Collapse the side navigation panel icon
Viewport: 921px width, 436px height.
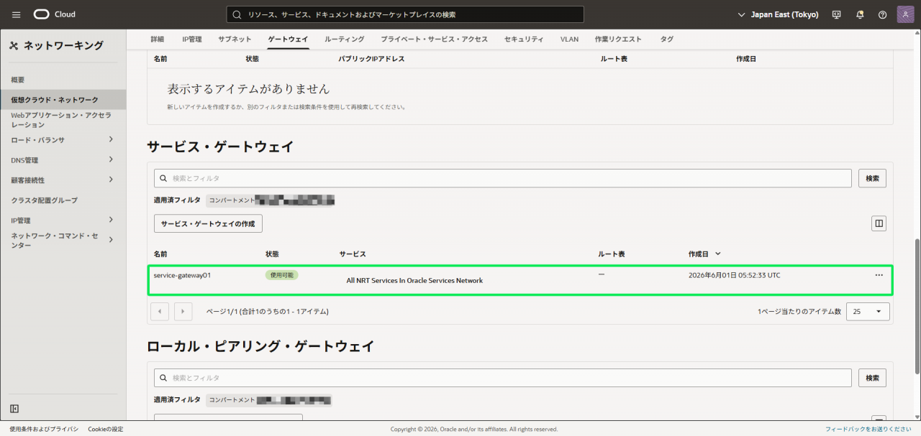14,409
